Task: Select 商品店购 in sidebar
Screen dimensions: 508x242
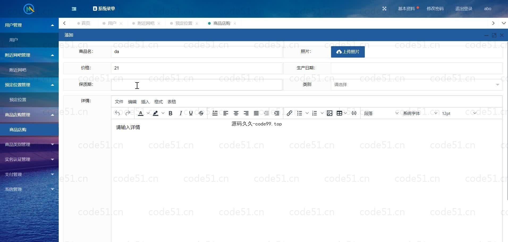Action: [x=29, y=129]
